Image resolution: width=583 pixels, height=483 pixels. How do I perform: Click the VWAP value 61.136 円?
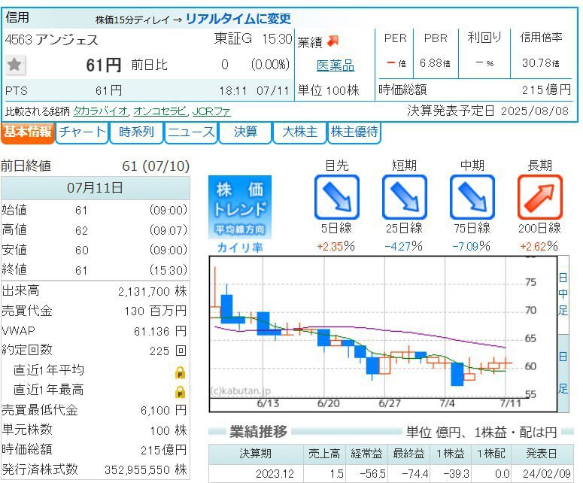(160, 331)
